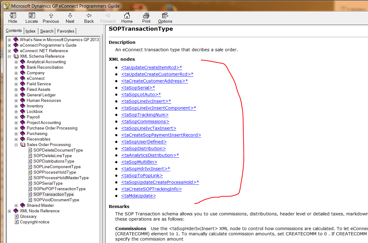Expand the Receivables tree node
This screenshot has width=368, height=243.
[x=16, y=139]
